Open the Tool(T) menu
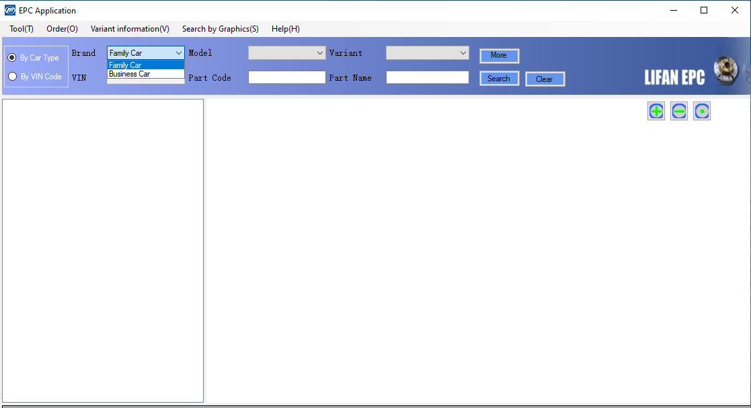The width and height of the screenshot is (751, 408). point(22,29)
